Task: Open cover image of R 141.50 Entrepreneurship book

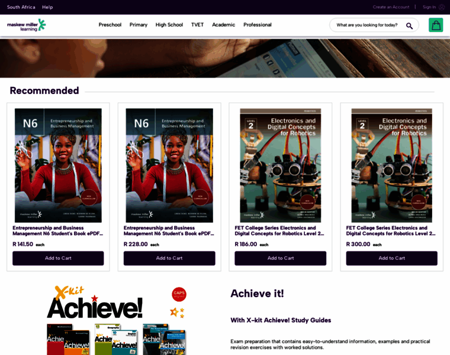Action: pyautogui.click(x=58, y=166)
